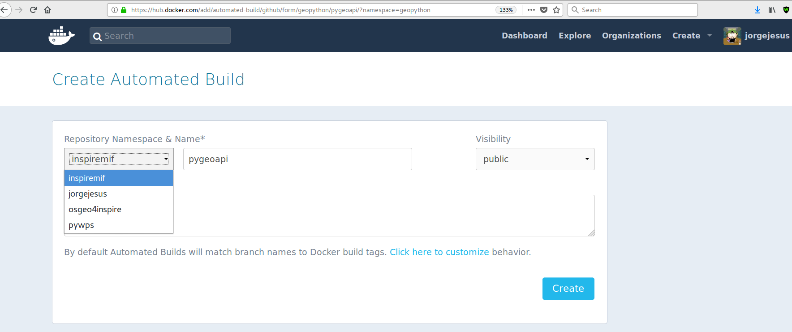Click the green shield extension icon
The width and height of the screenshot is (792, 332).
[786, 10]
